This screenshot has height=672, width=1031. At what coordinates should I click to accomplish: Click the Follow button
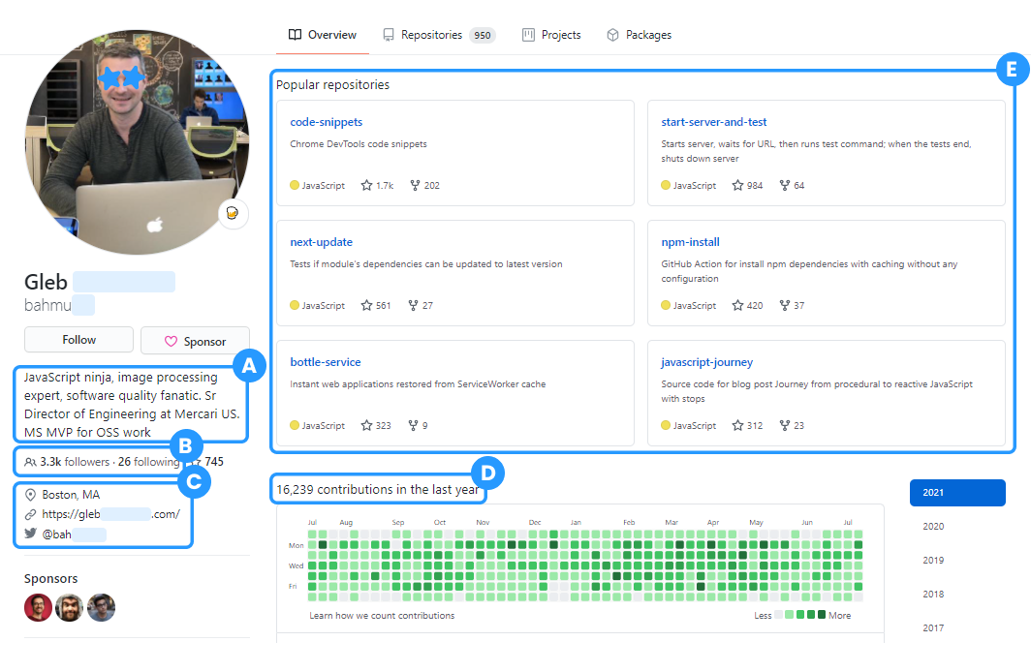point(78,340)
